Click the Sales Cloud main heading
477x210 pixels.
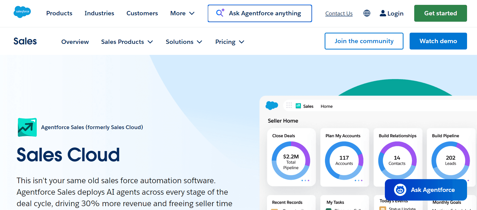pos(68,155)
